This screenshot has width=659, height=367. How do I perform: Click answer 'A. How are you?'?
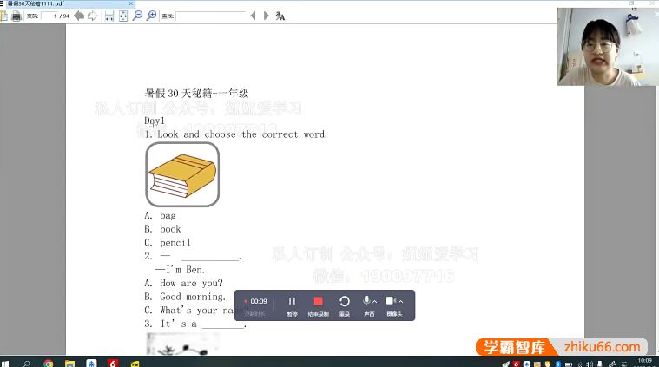pyautogui.click(x=184, y=283)
